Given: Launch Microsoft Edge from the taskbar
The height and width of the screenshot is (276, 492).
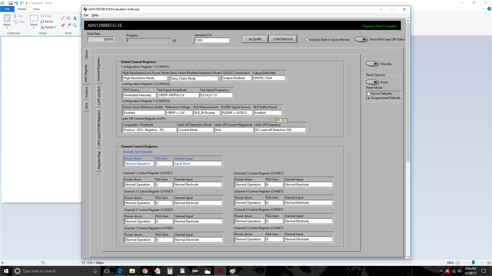Looking at the screenshot, I should (x=120, y=271).
